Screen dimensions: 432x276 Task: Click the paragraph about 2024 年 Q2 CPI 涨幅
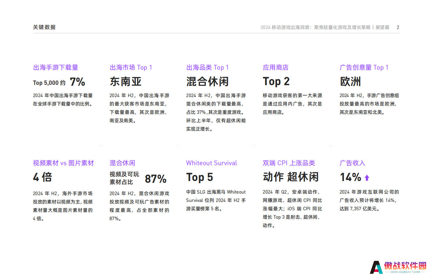point(292,209)
